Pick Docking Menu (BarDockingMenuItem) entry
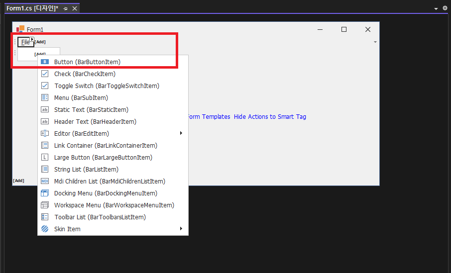This screenshot has width=451, height=273. coord(113,193)
